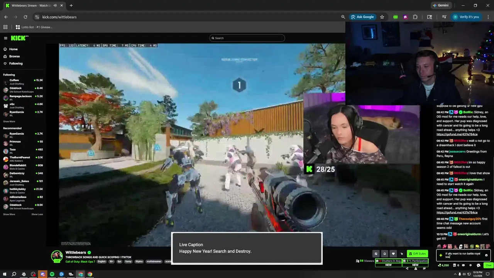Open emoji picker in chat input
This screenshot has height=278, width=494.
tap(486, 255)
